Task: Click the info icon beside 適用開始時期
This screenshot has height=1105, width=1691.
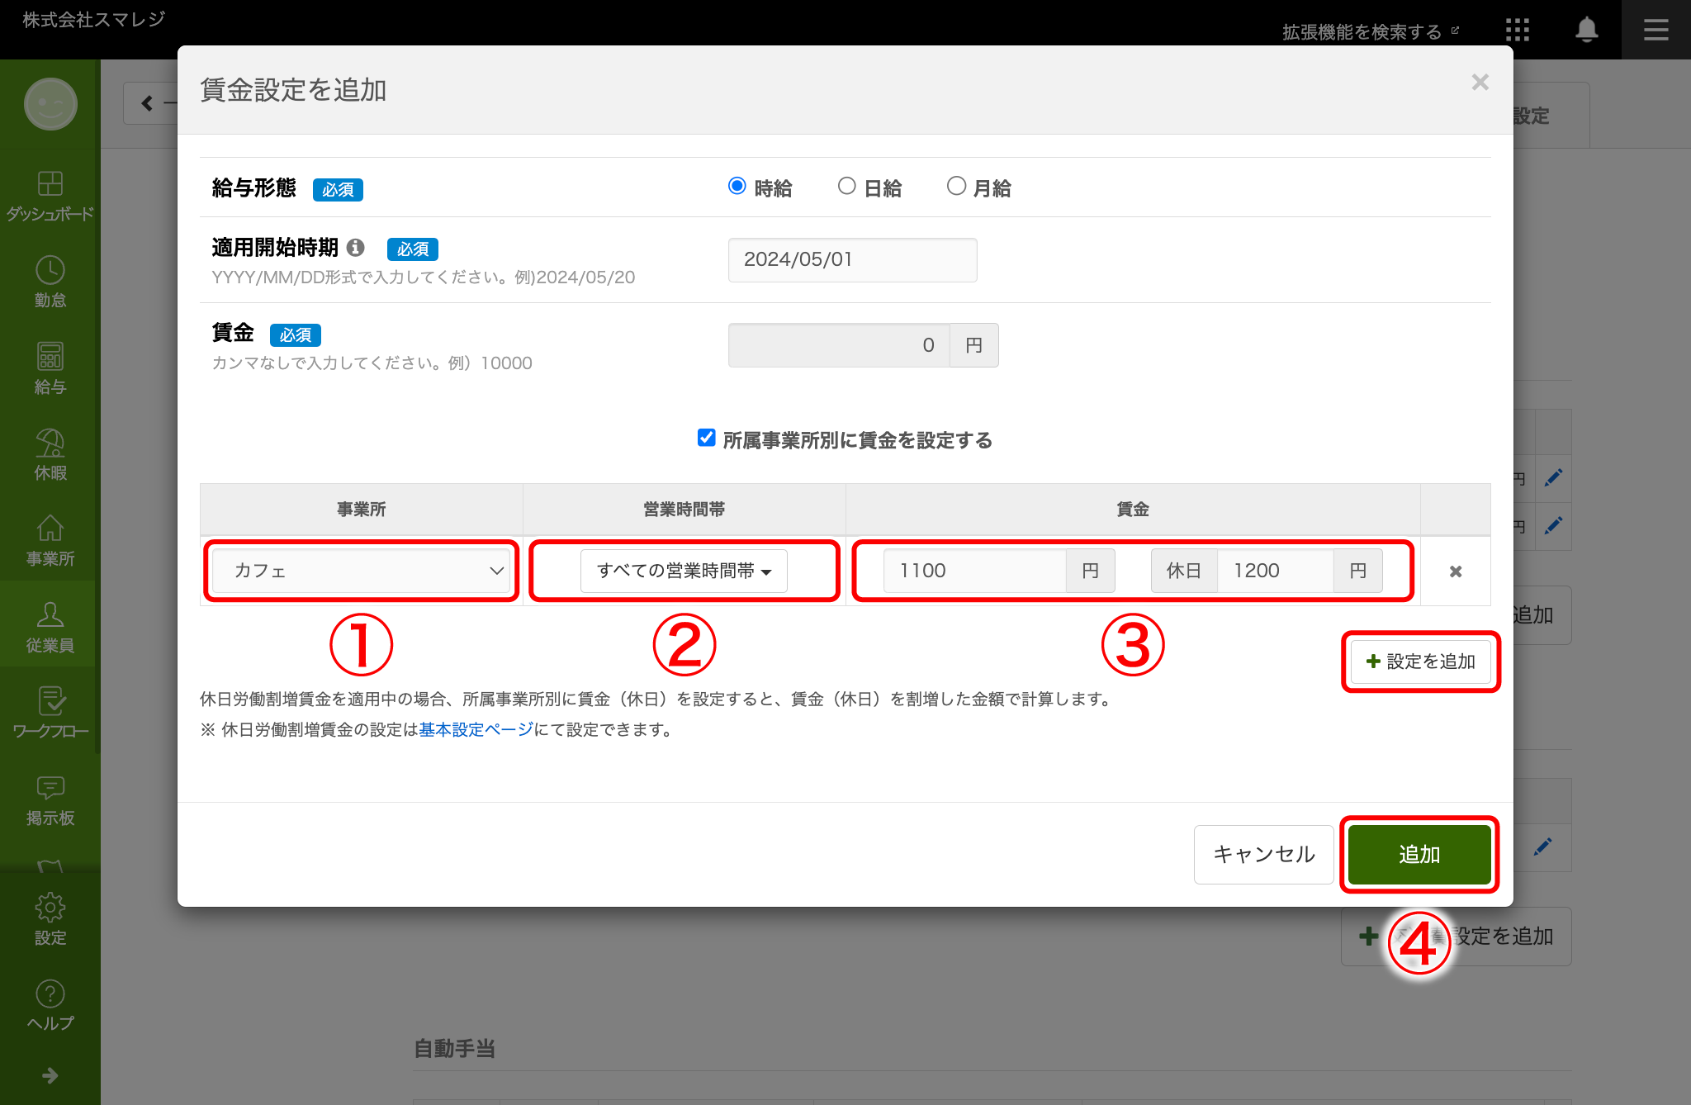Action: pyautogui.click(x=356, y=248)
